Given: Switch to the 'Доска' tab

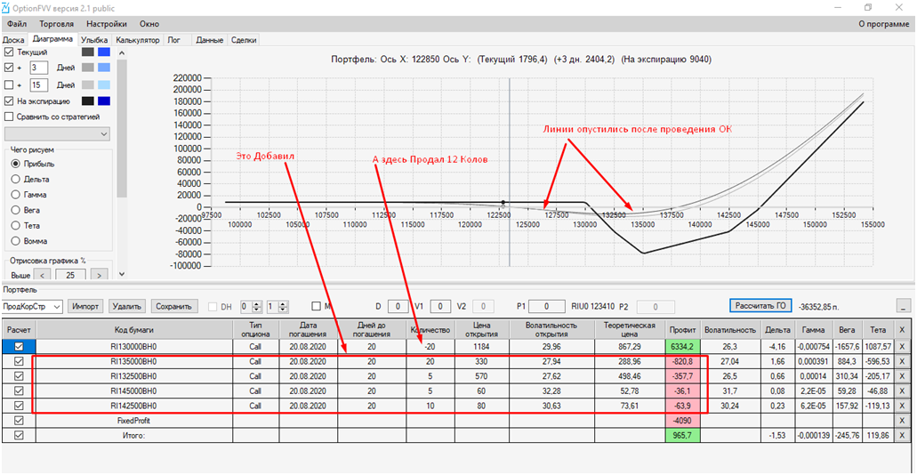Looking at the screenshot, I should tap(13, 40).
